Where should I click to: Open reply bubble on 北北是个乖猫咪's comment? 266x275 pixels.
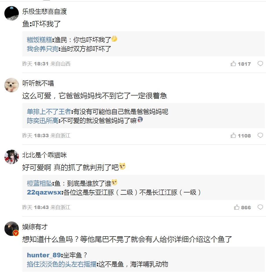click(x=260, y=207)
